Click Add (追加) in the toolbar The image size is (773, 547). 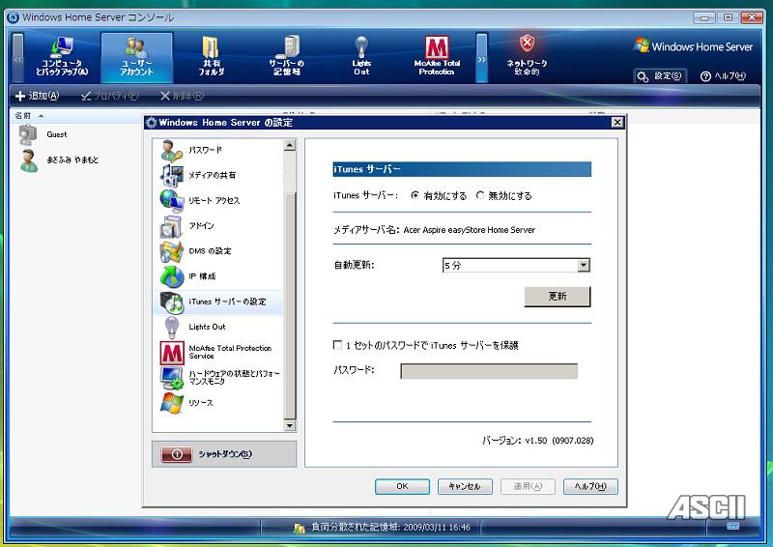click(x=38, y=96)
